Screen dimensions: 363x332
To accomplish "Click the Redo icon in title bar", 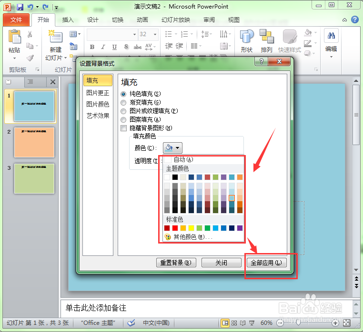I will tap(45, 7).
